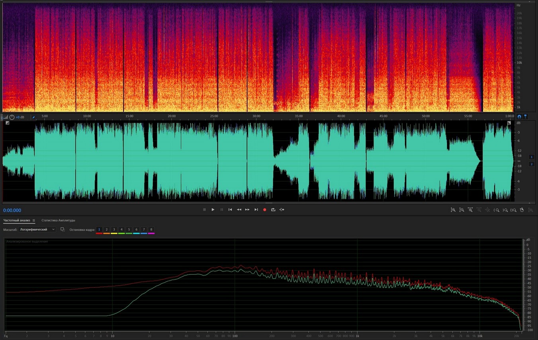Click the +0 dB volume knob
This screenshot has height=340, width=538.
tap(12, 117)
